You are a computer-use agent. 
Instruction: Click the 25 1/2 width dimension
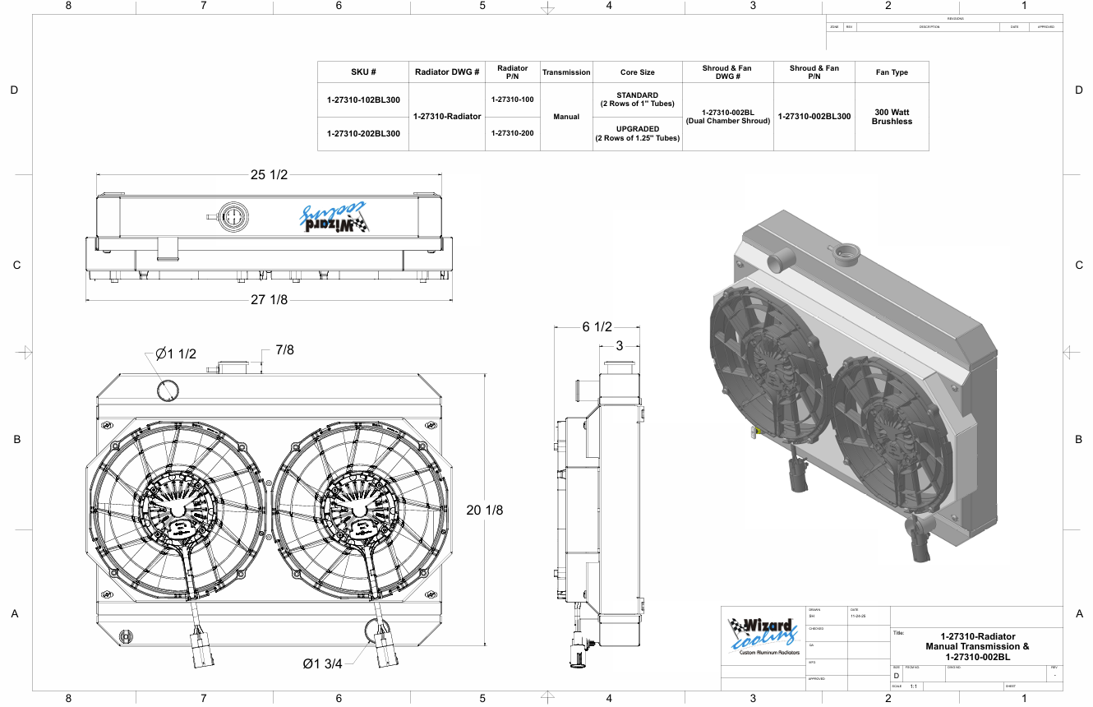tap(269, 174)
